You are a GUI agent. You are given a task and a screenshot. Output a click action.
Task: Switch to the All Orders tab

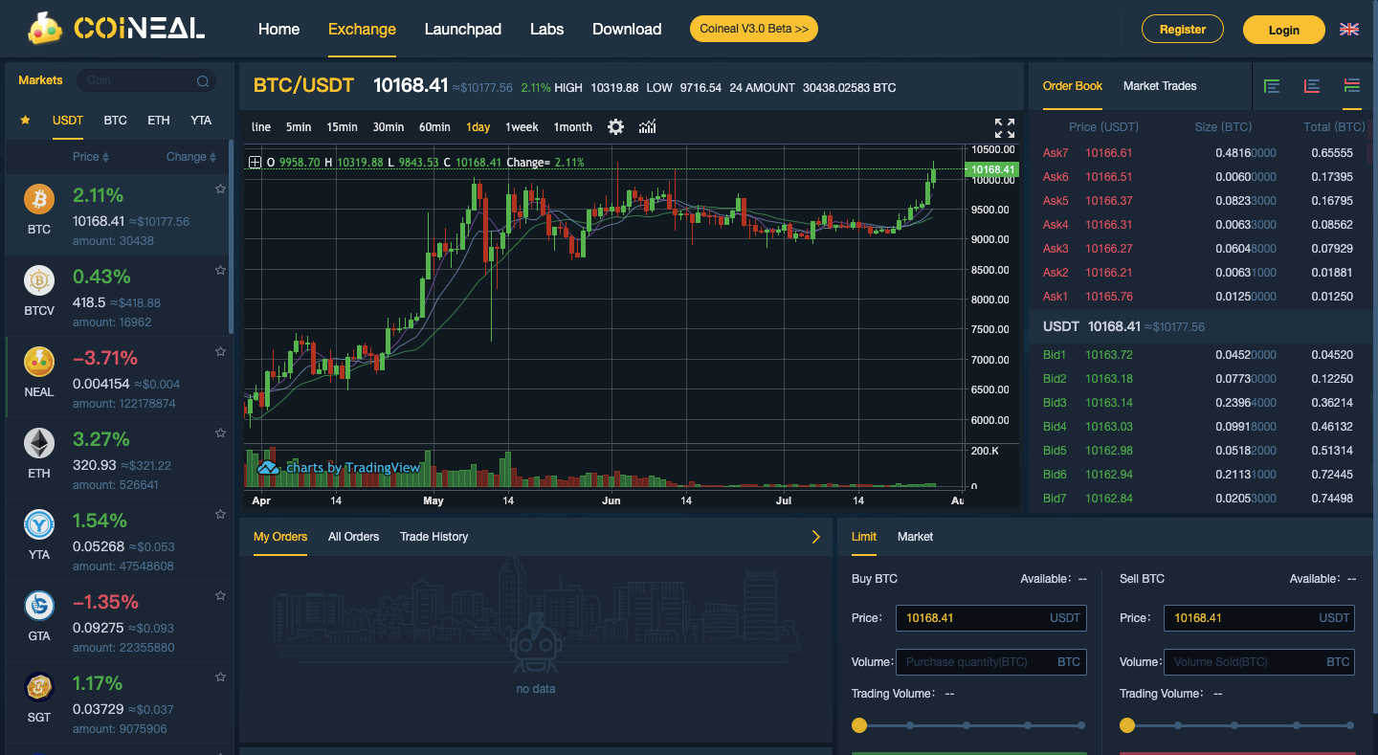[354, 537]
